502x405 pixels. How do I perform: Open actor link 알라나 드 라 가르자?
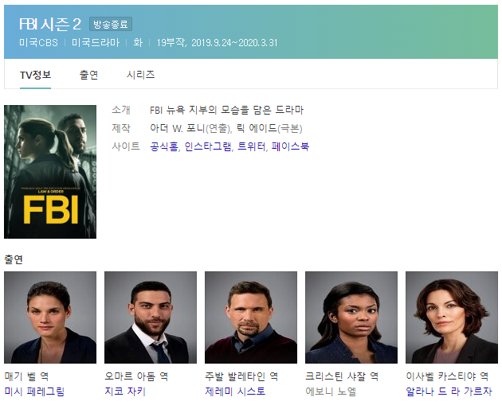(x=449, y=391)
